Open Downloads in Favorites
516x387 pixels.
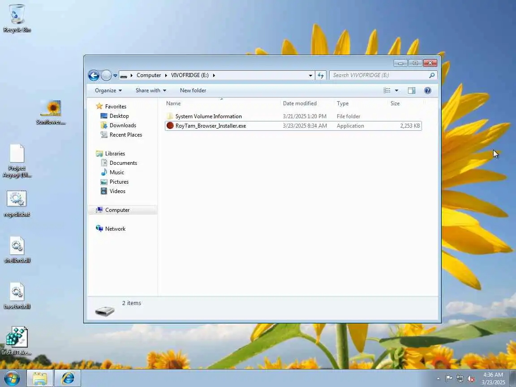[123, 125]
